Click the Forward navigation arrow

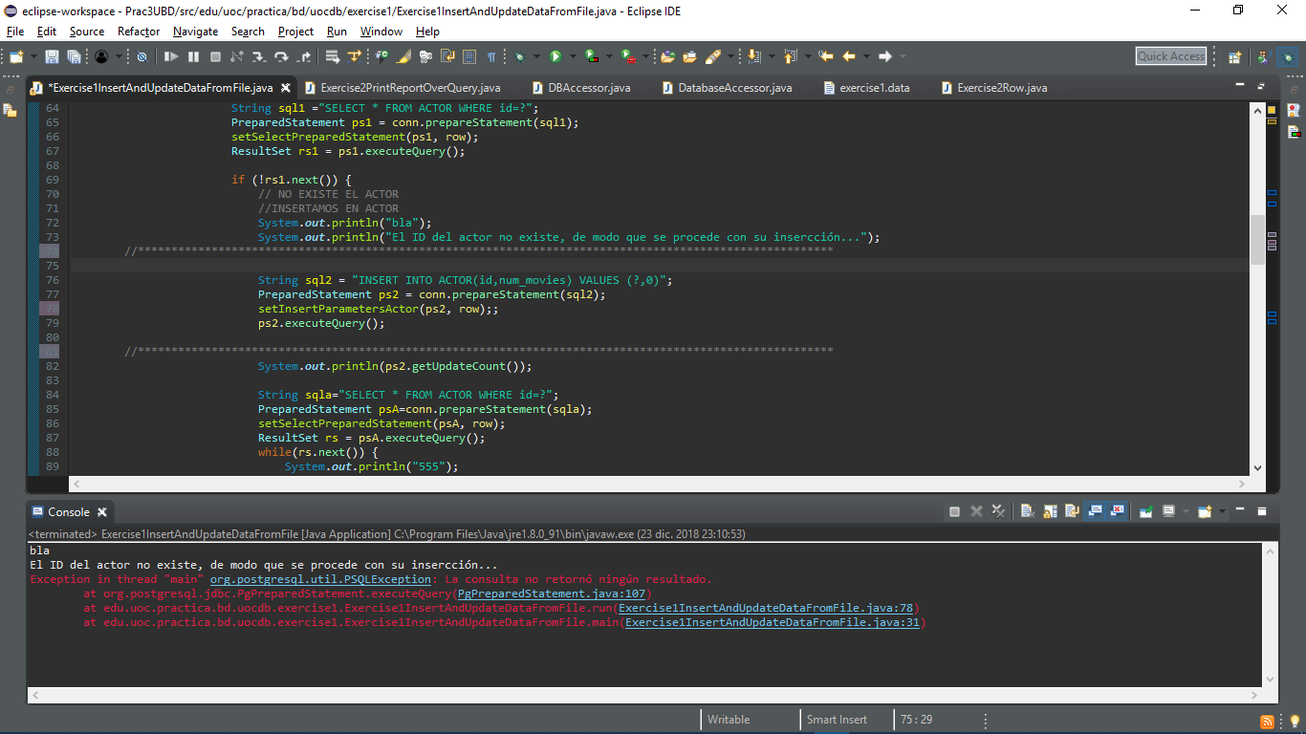(x=885, y=57)
